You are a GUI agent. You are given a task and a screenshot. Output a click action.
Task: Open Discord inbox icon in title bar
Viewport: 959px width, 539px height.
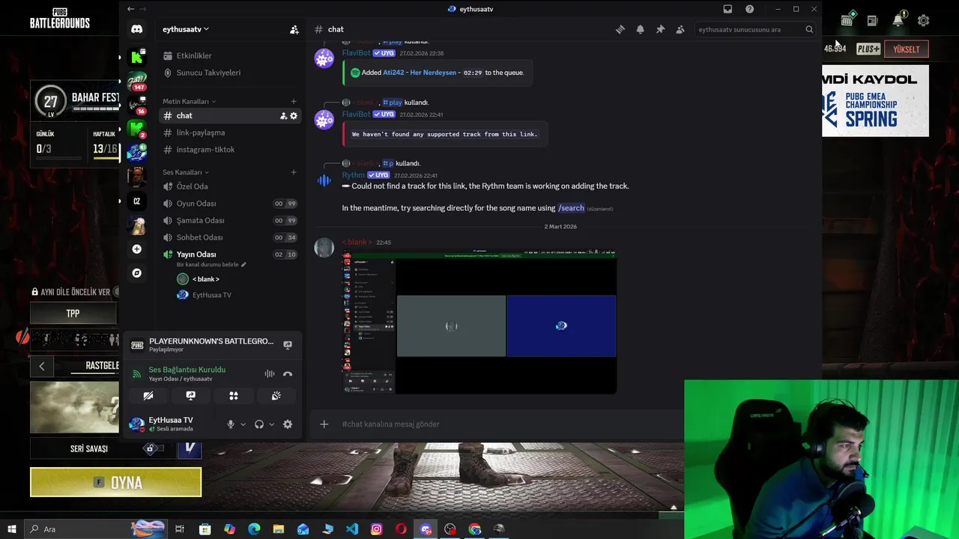[727, 9]
